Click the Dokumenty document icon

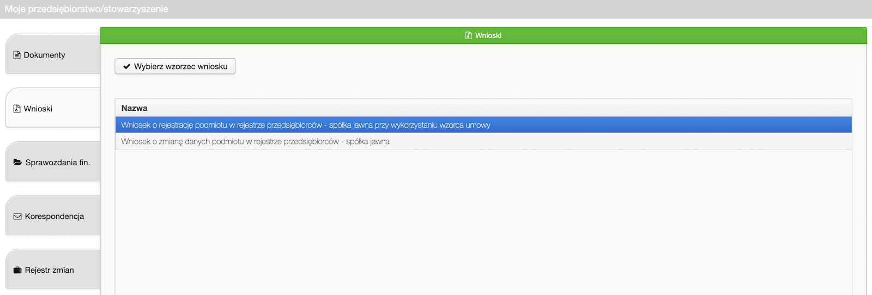pos(17,55)
